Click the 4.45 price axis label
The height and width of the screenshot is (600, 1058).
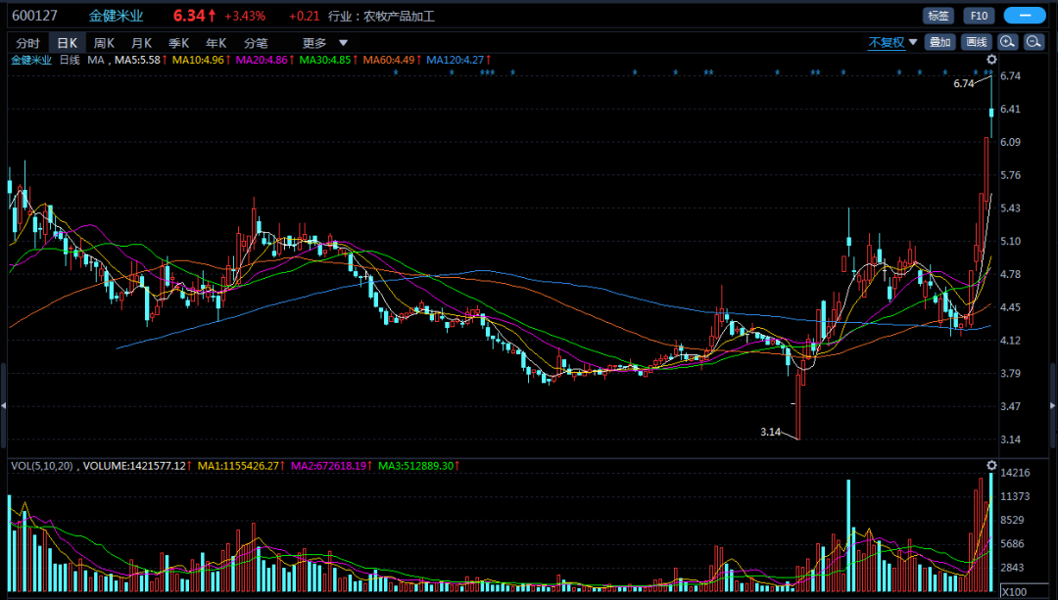[x=1010, y=306]
